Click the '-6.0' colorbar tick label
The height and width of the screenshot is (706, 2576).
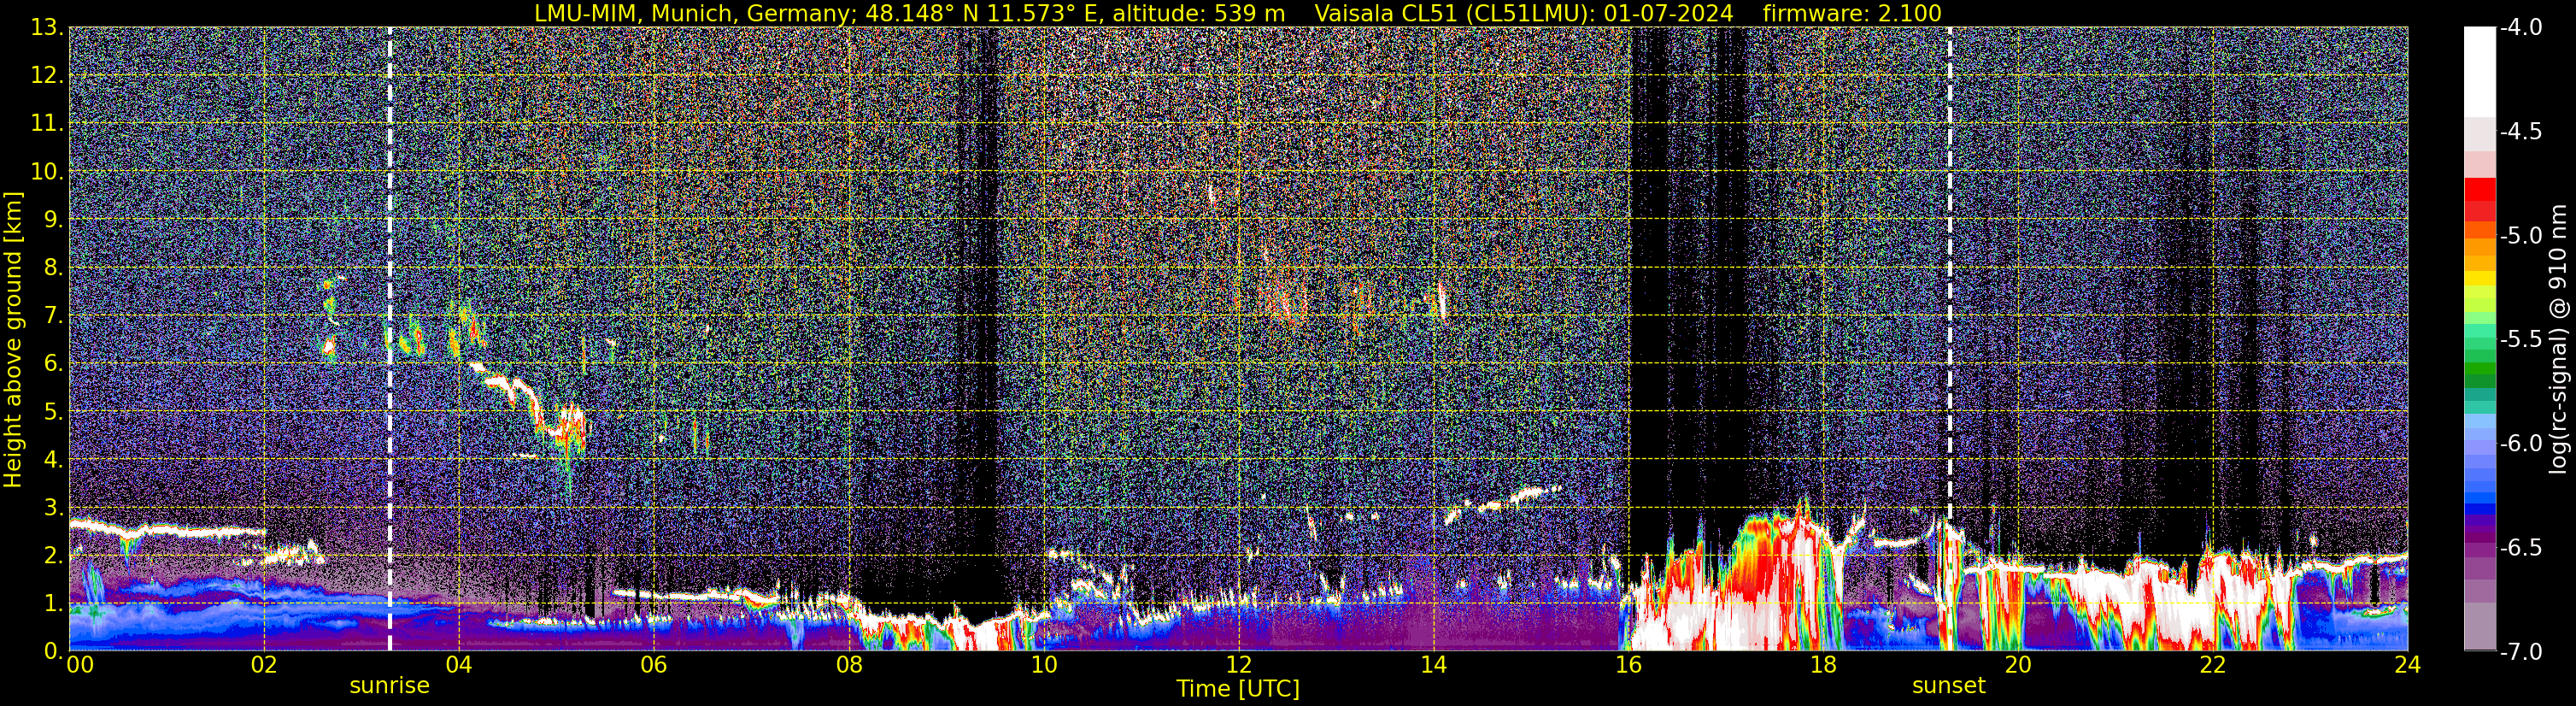2521,444
